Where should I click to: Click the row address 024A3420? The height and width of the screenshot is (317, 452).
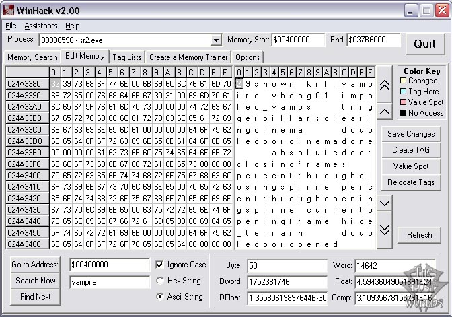[x=28, y=199]
